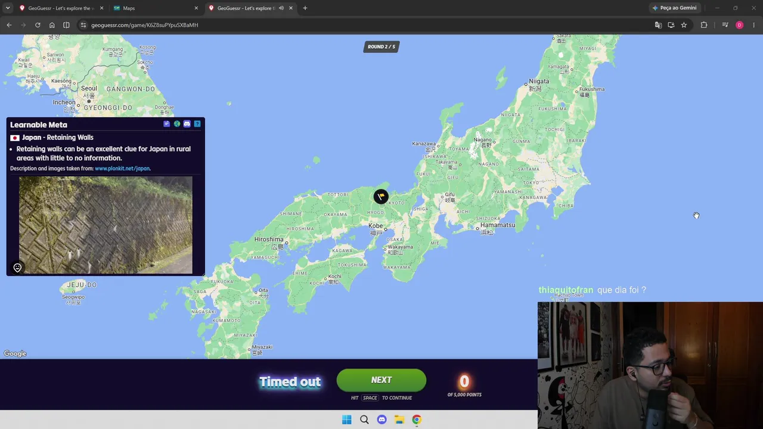Viewport: 763px width, 429px height.
Task: Reload the current page
Action: 38,25
